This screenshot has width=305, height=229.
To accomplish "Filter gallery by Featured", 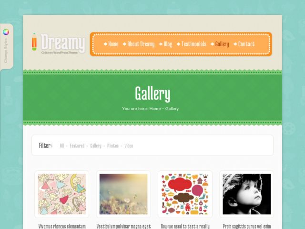I will [x=77, y=146].
